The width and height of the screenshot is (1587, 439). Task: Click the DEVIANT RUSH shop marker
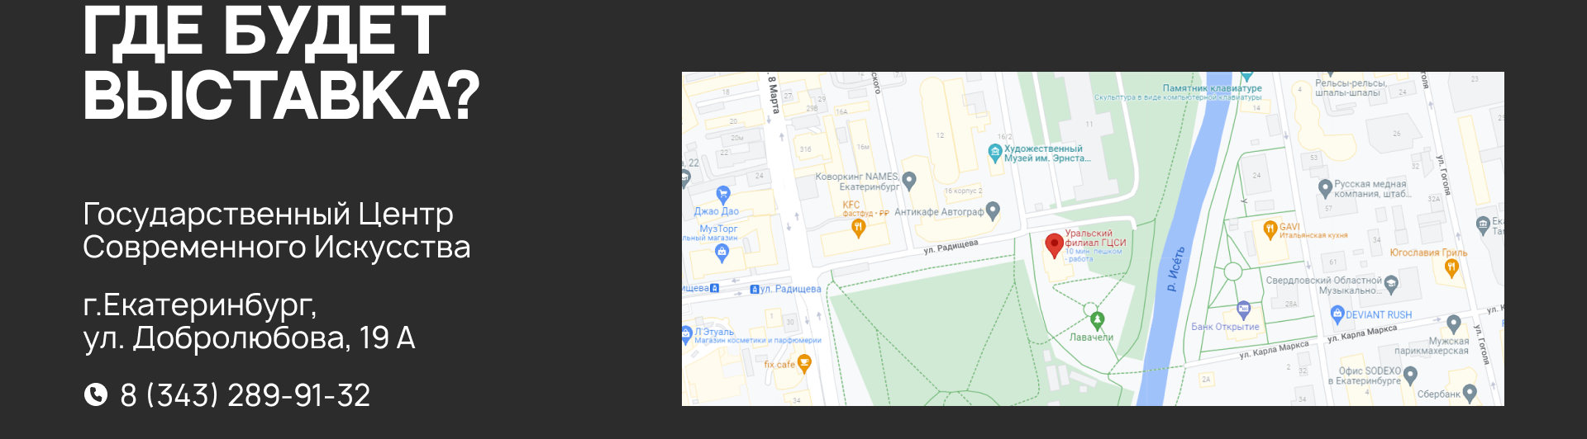tap(1337, 314)
